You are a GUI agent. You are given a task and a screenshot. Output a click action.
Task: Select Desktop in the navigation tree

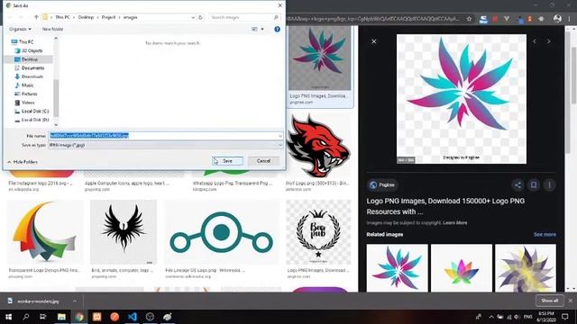pos(30,59)
